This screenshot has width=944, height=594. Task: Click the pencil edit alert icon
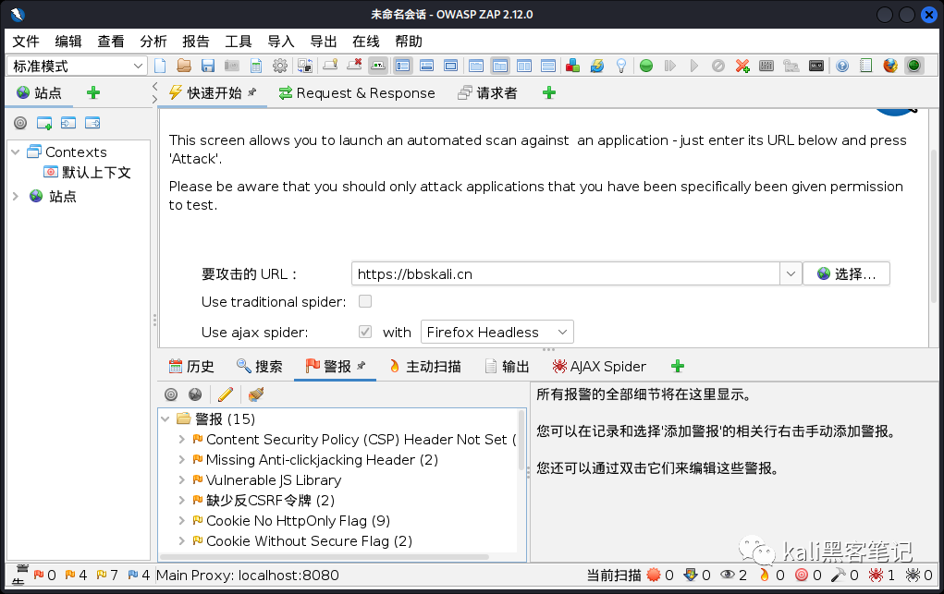click(x=226, y=394)
